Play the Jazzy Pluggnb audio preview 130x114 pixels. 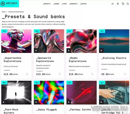(x=36, y=102)
